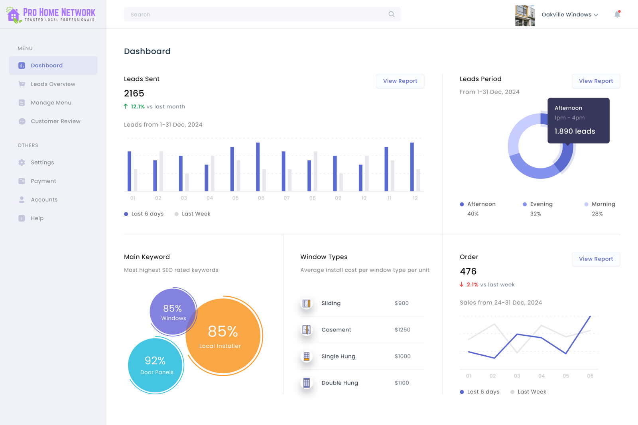The width and height of the screenshot is (638, 425).
Task: Click the Payment card icon
Action: tap(22, 181)
